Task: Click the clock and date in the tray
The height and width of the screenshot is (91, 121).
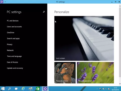Action: 115,89
